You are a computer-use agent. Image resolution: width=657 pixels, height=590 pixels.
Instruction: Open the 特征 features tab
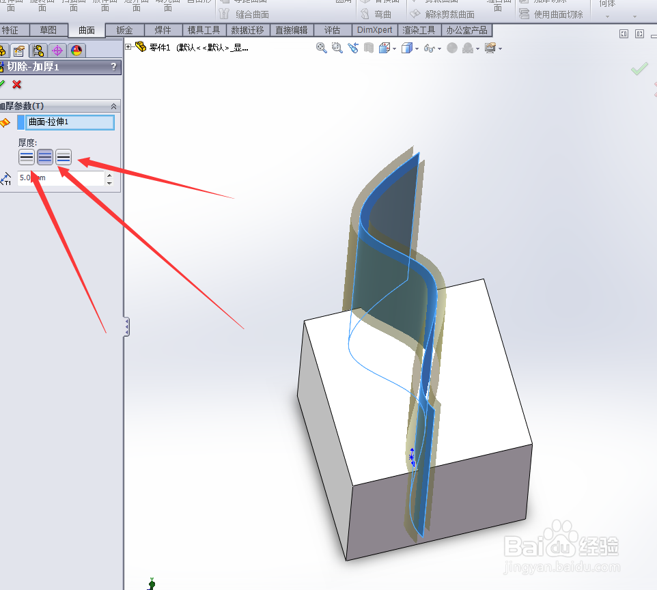pos(14,30)
